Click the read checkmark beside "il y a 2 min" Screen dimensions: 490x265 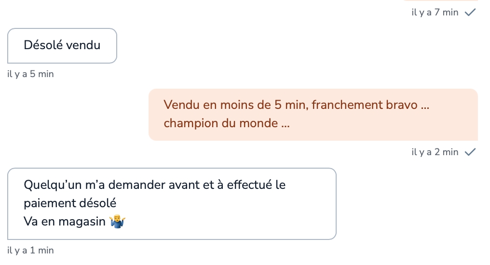(470, 153)
